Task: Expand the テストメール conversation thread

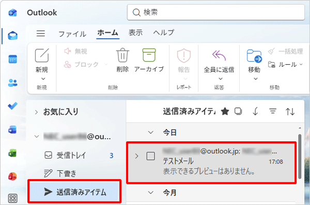Action: [136, 156]
